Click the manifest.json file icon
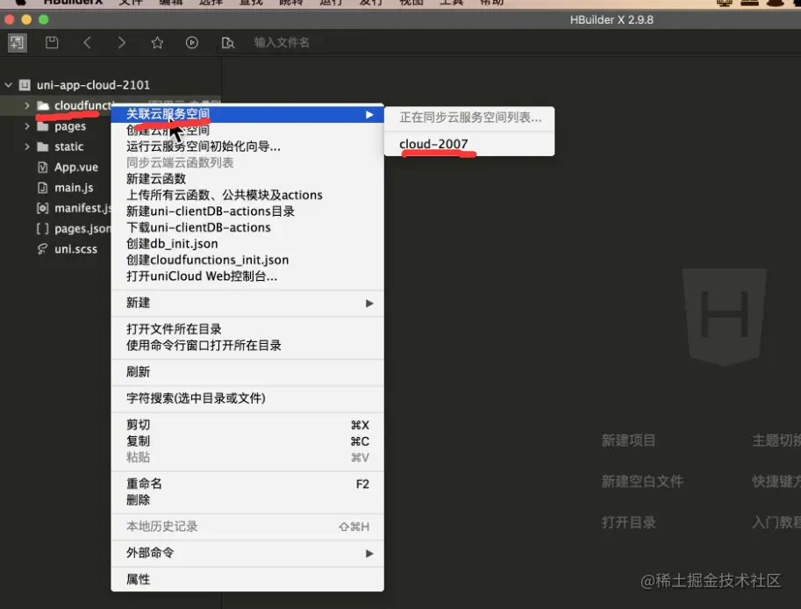Image resolution: width=801 pixels, height=609 pixels. 43,208
